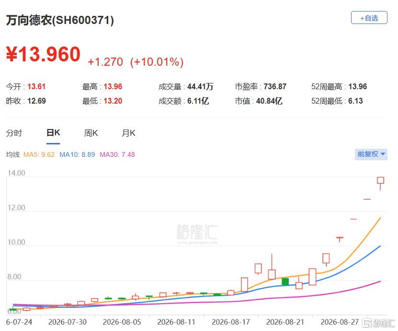Click the 成交额 value 6.11亿
Image resolution: width=398 pixels, height=331 pixels.
198,101
